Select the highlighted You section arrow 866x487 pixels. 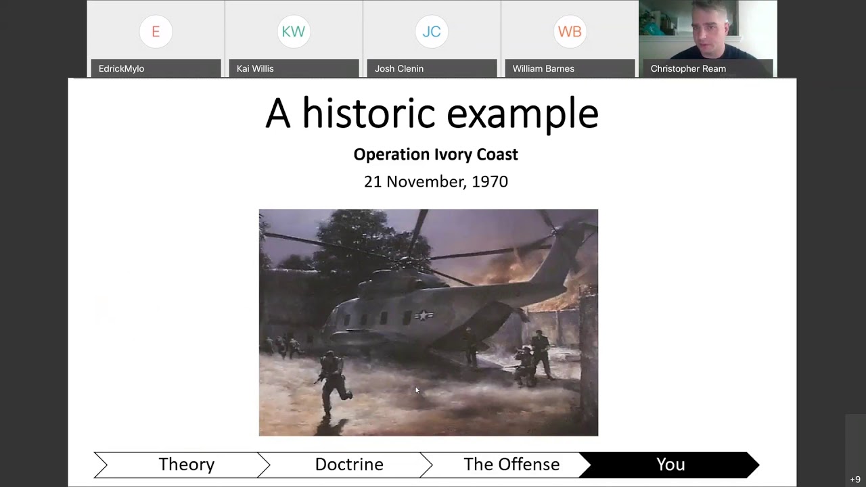[670, 465]
